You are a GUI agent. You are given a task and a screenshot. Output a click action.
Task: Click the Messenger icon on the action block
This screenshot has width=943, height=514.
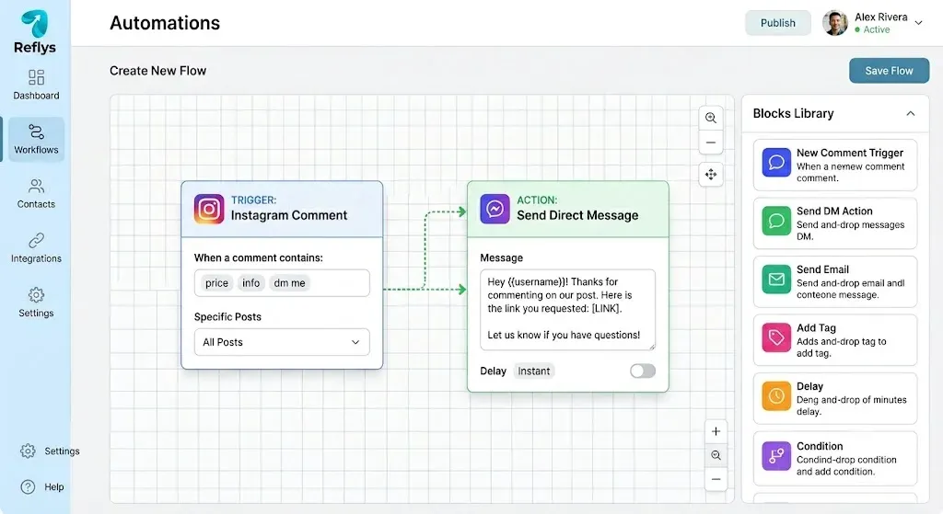tap(495, 209)
